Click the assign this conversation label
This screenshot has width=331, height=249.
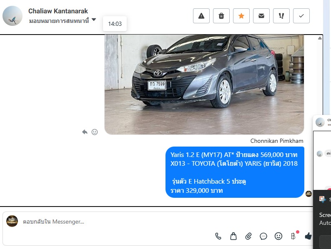(59, 21)
